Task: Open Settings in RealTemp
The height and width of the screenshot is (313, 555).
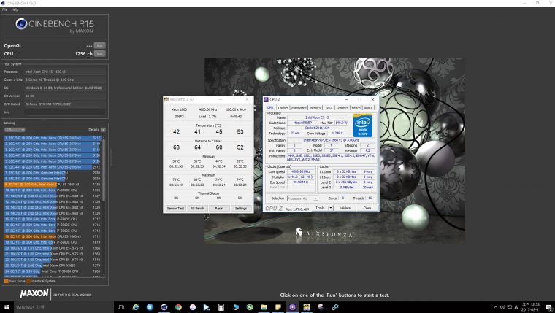Action: coord(241,209)
